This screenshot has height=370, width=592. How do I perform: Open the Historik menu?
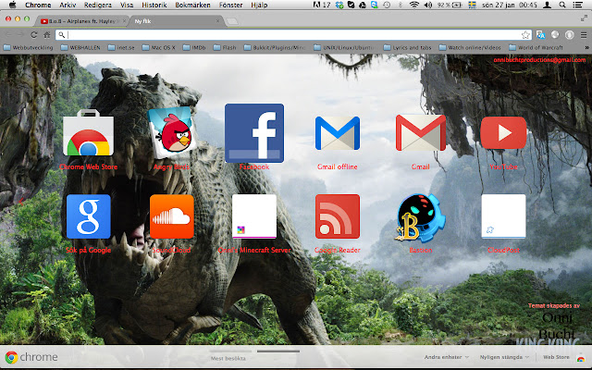coord(154,5)
